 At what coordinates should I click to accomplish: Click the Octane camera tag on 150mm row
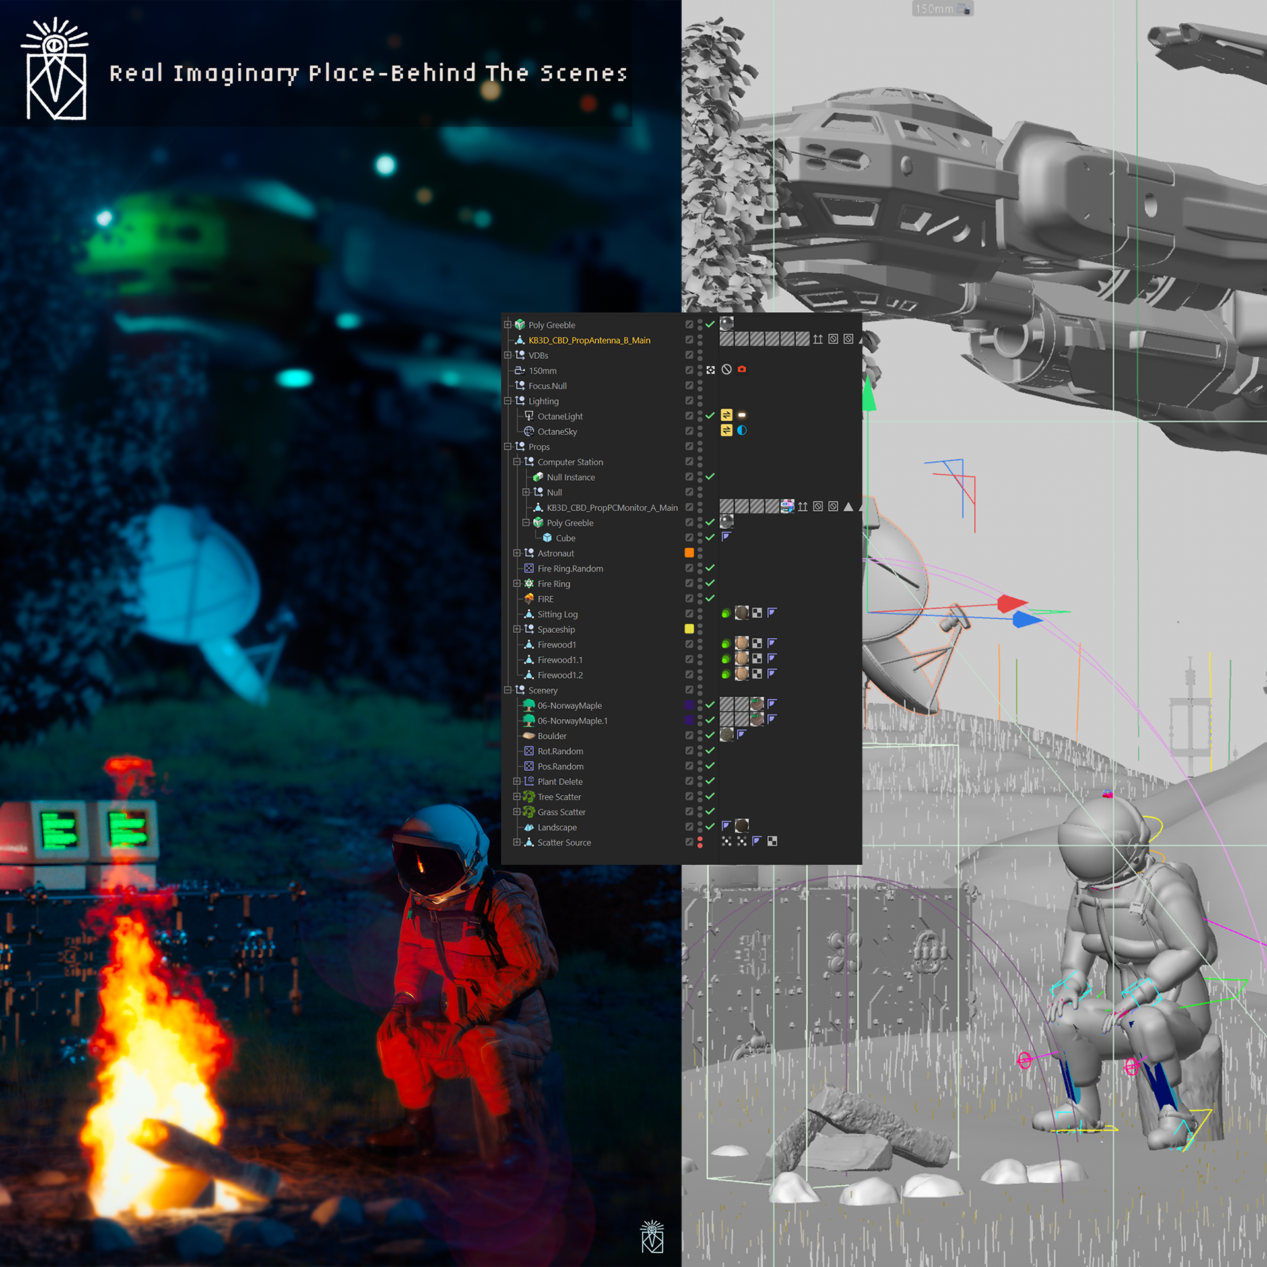[742, 370]
